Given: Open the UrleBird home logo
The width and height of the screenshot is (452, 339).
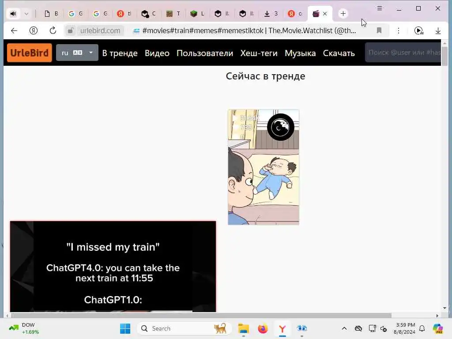Looking at the screenshot, I should point(30,53).
